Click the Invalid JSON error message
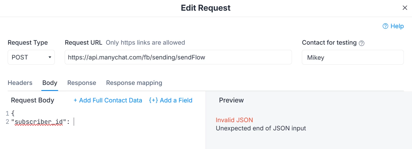This screenshot has width=412, height=149. 234,120
